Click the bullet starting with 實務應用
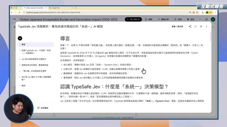This screenshot has height=127, width=227. tap(104, 78)
